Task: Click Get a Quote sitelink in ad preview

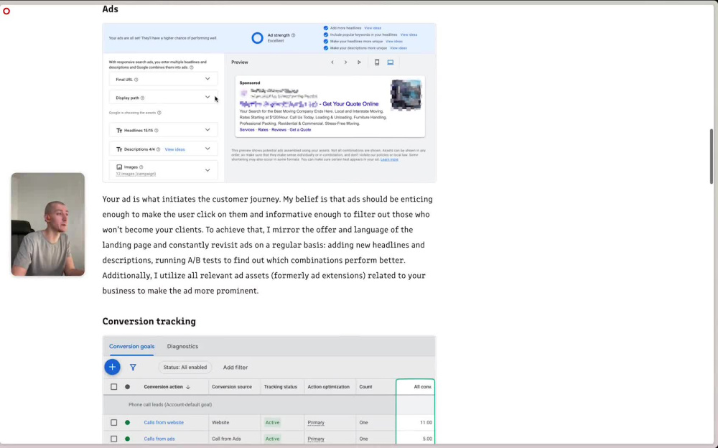Action: coord(300,130)
